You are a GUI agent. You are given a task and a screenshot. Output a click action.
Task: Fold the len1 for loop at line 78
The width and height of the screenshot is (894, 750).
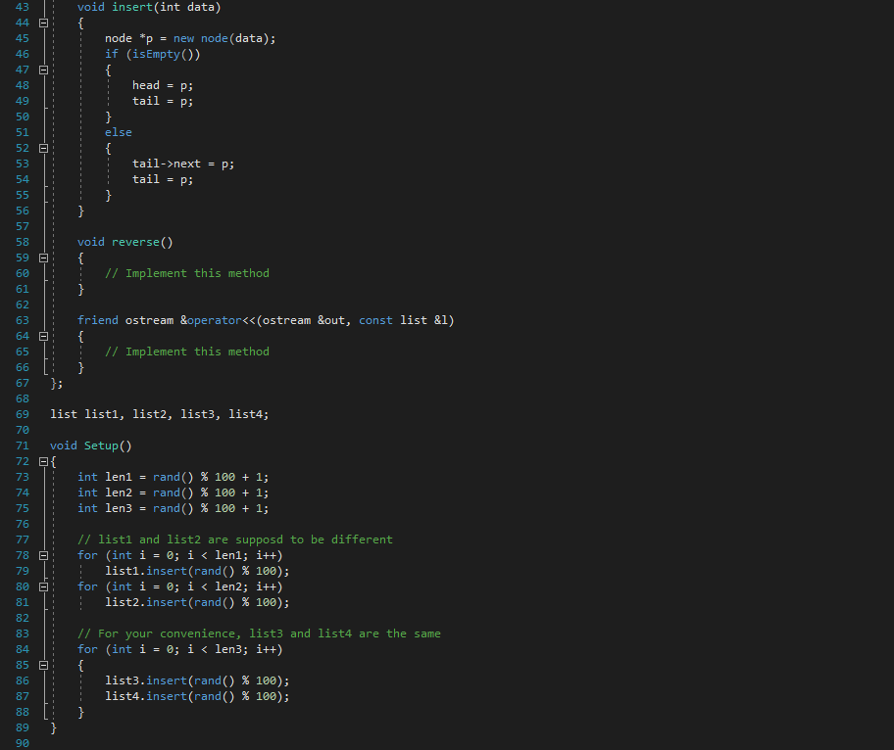pos(43,555)
